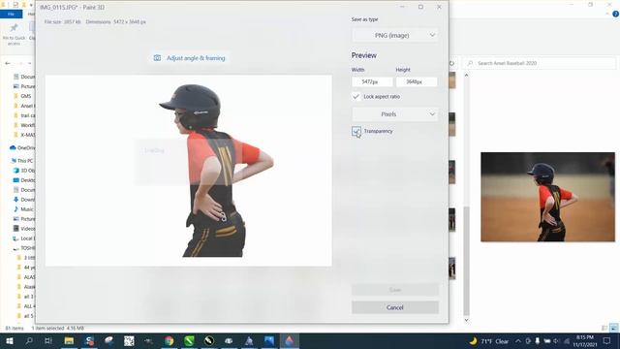The image size is (620, 349).
Task: Click the baseball photo preview in File Explorer
Action: (x=547, y=197)
